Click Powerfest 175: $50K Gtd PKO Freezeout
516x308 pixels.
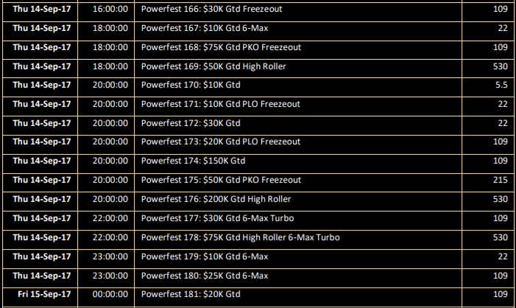click(221, 180)
